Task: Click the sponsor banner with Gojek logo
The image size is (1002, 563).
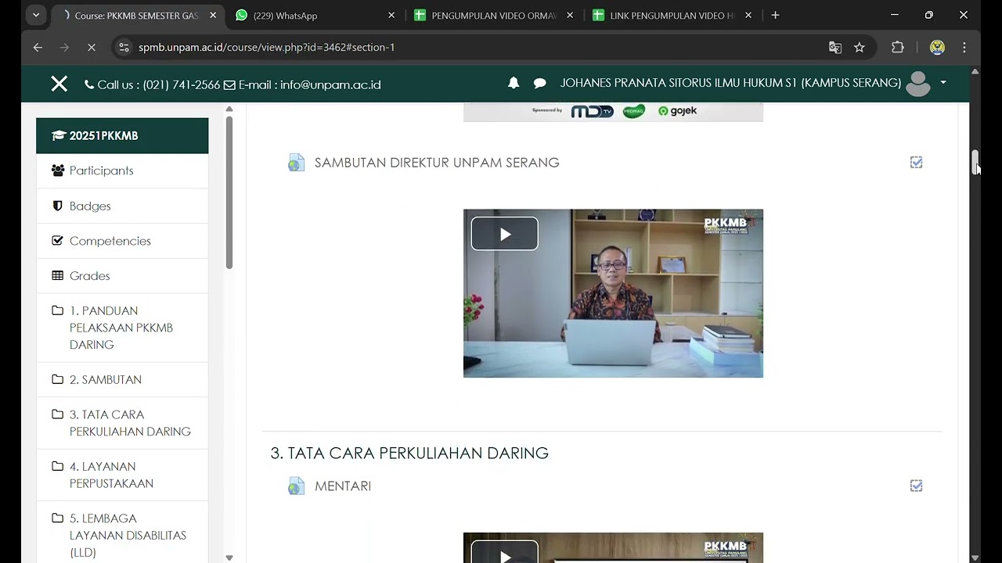Action: pyautogui.click(x=613, y=111)
